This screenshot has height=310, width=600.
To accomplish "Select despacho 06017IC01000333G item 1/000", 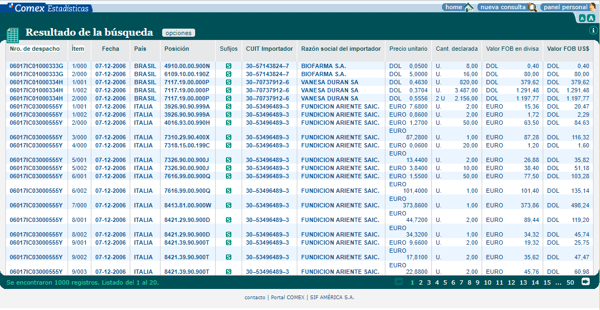I will point(36,66).
